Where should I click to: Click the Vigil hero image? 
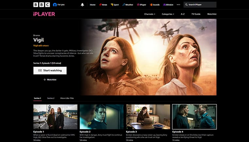pos(148,57)
